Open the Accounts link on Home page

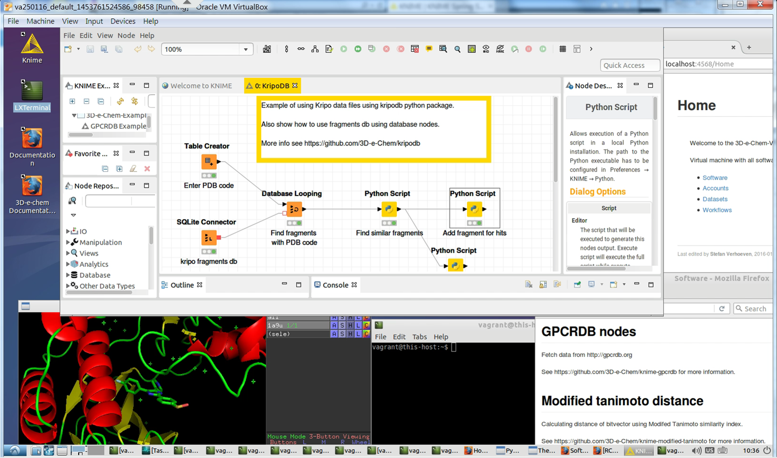(715, 188)
